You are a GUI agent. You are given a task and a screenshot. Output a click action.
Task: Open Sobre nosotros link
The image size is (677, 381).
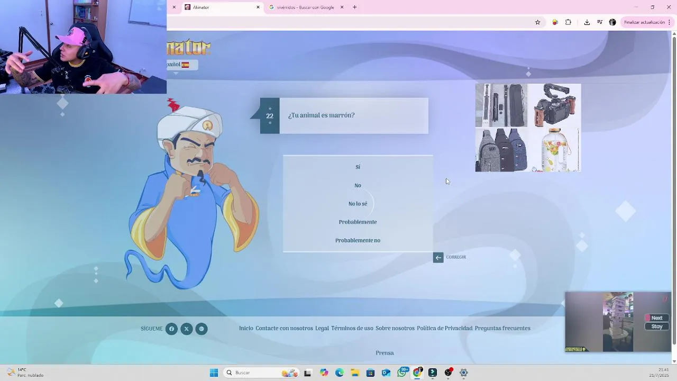[395, 328]
